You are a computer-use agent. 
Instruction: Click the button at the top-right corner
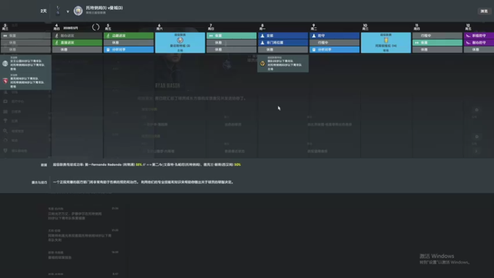coord(484,11)
